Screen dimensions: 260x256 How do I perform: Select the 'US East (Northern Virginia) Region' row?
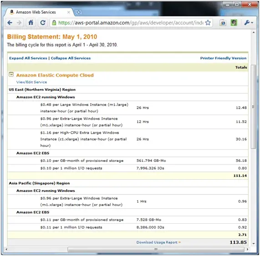point(127,90)
